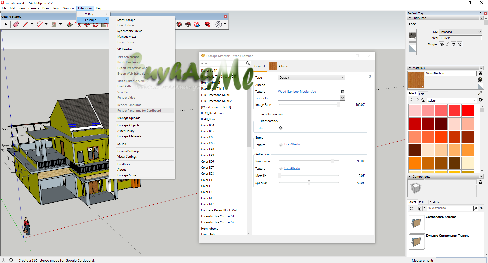Collapse the Components panel

coord(410,177)
